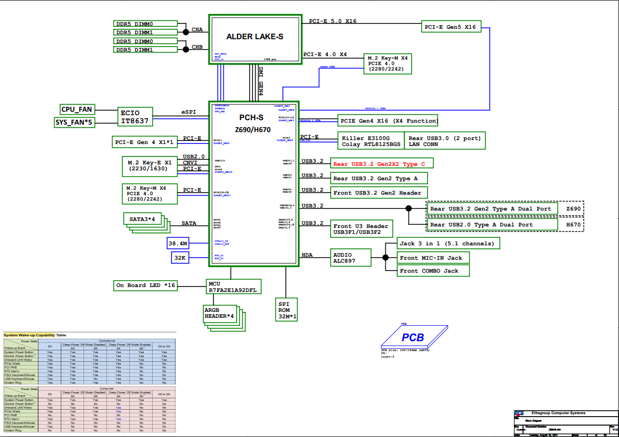
Task: Click the DDR5_DIMM0 block on channel CHA
Action: click(x=146, y=23)
